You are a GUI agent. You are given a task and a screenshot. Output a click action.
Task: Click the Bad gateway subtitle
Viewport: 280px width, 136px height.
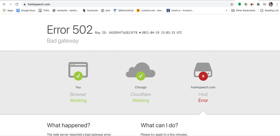tap(63, 41)
